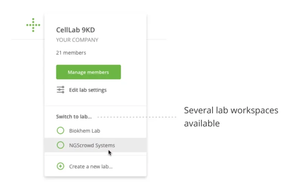Click the sliders icon beside Edit lab settings
The image size is (290, 191).
60,90
